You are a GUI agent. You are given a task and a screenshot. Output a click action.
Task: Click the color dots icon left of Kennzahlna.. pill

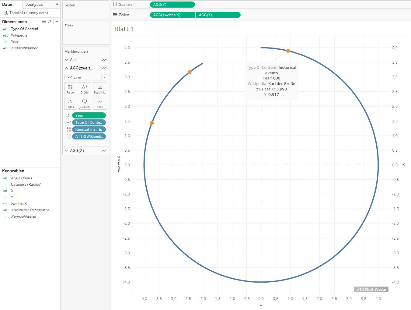(x=69, y=129)
